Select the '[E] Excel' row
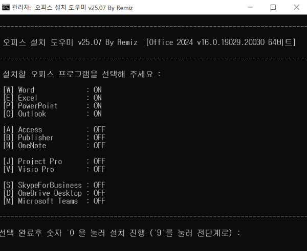Image resolution: width=307 pixels, height=251 pixels. coord(53,98)
